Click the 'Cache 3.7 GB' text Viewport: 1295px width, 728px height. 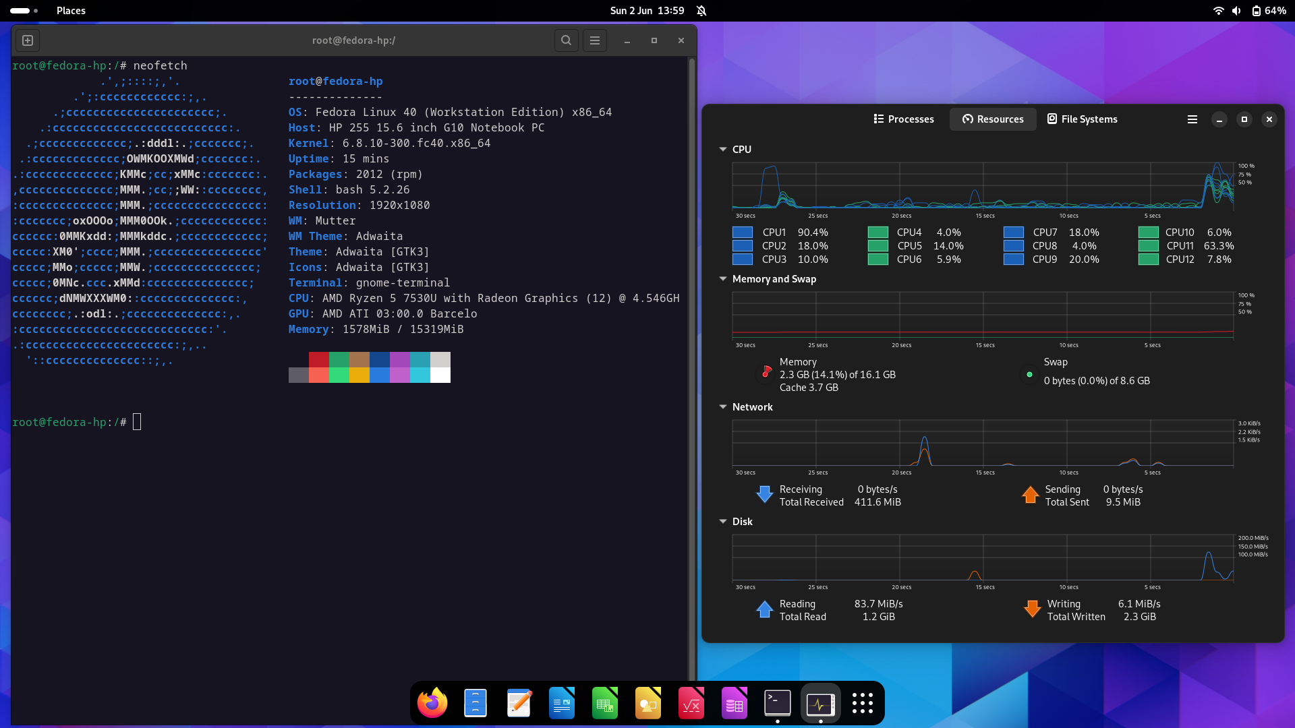[809, 388]
